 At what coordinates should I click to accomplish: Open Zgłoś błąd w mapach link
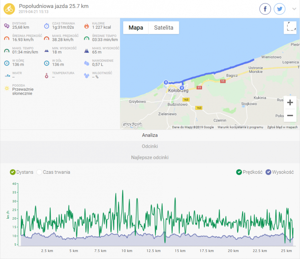click(x=282, y=127)
